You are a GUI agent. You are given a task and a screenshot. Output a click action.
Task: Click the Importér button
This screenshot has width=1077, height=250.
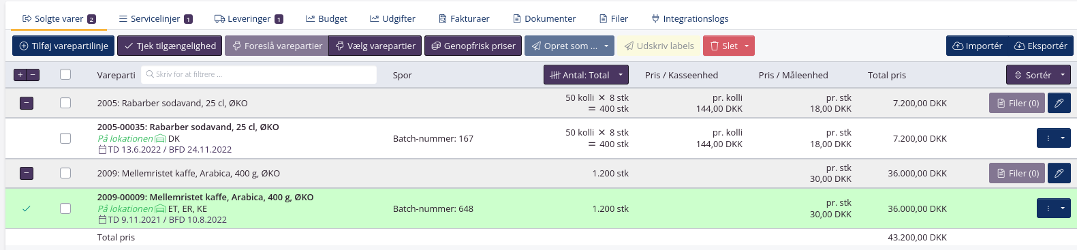(x=977, y=46)
